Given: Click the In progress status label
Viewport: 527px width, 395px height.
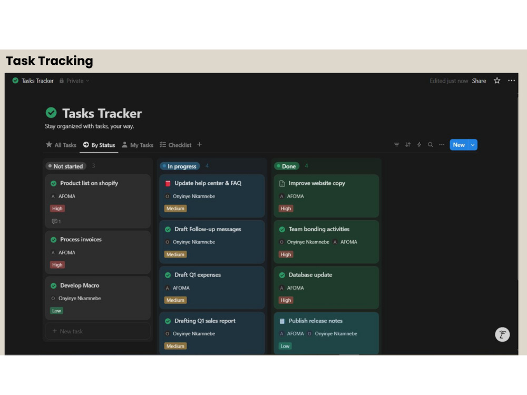Looking at the screenshot, I should [180, 166].
